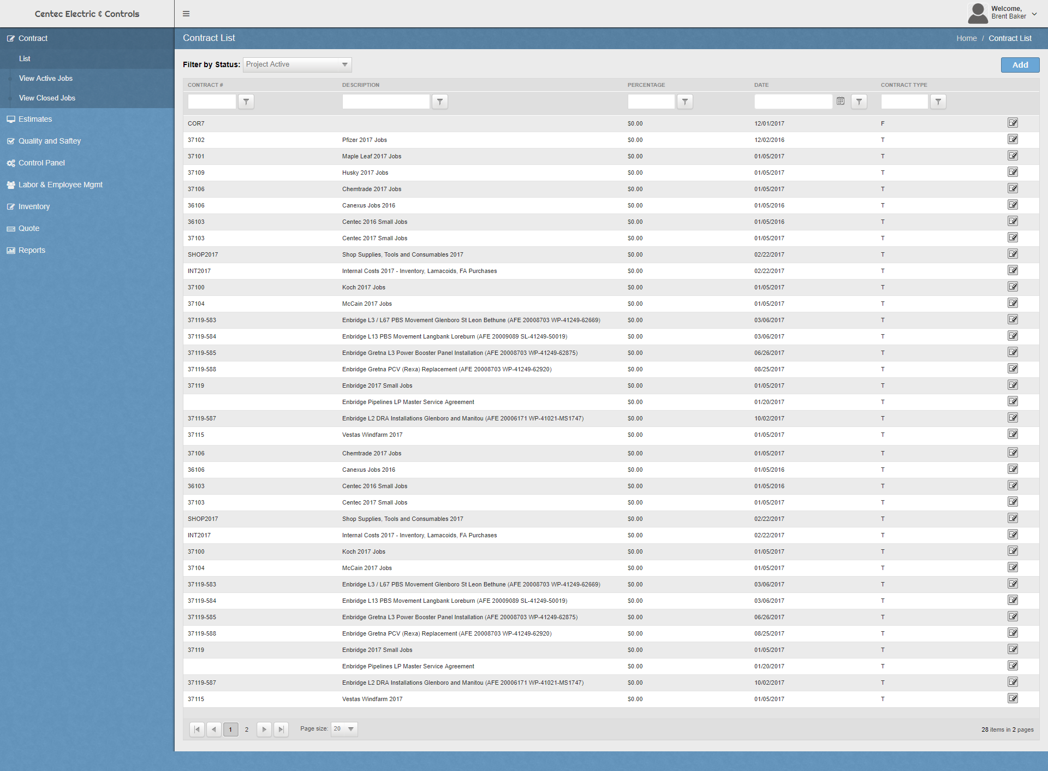Click the Date filter input

click(793, 102)
